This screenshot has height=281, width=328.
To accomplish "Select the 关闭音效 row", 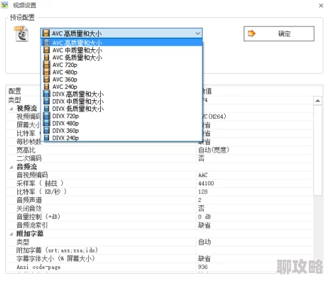I will [x=160, y=209].
